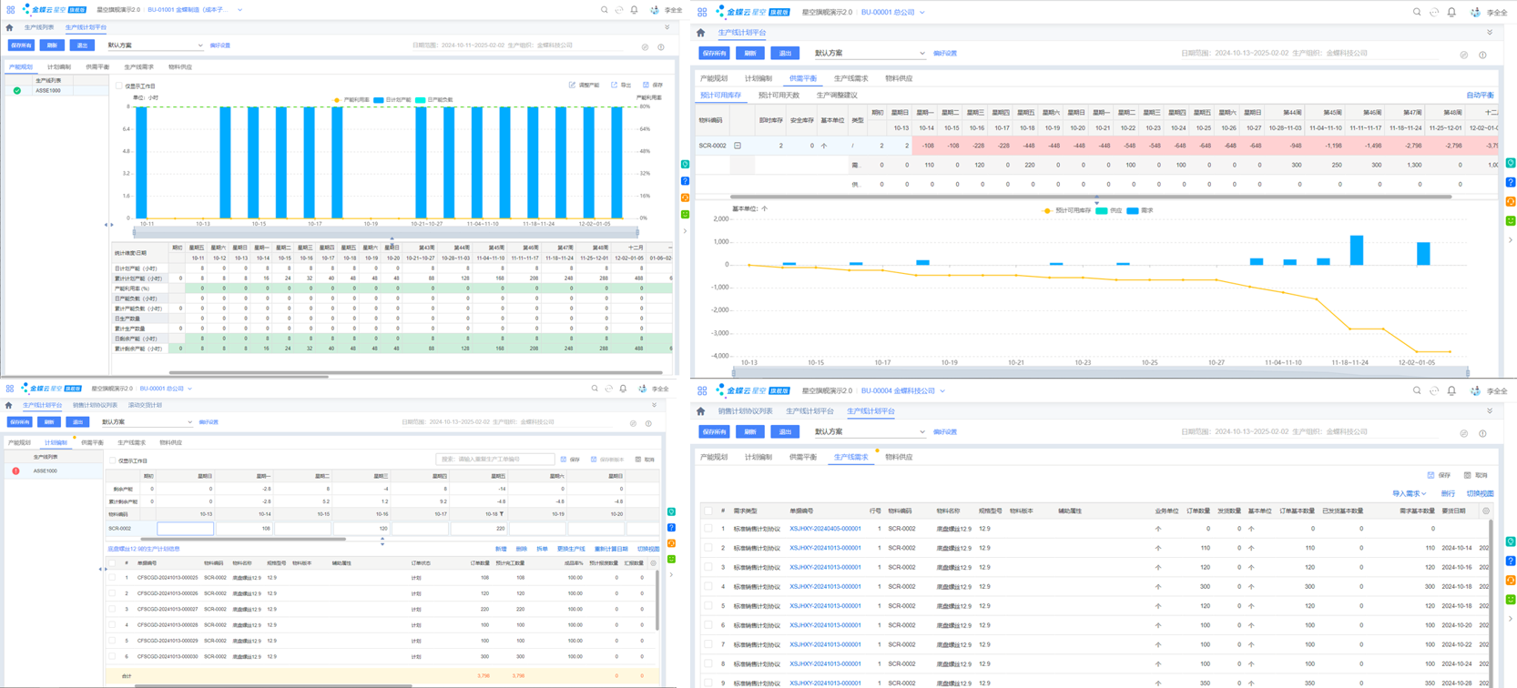Click the 调整产能 edit icon
The width and height of the screenshot is (1517, 688).
[572, 86]
